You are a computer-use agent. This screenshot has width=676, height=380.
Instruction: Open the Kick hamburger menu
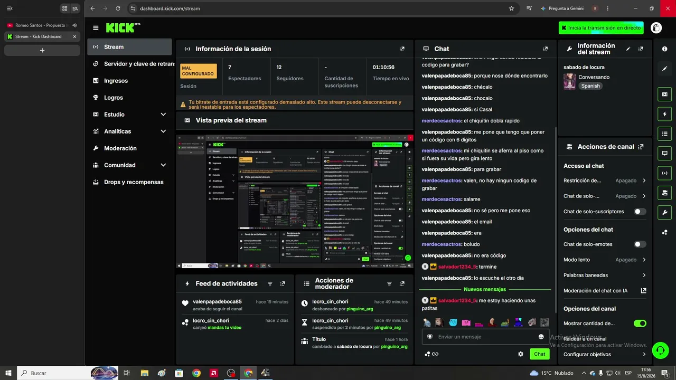(x=96, y=28)
